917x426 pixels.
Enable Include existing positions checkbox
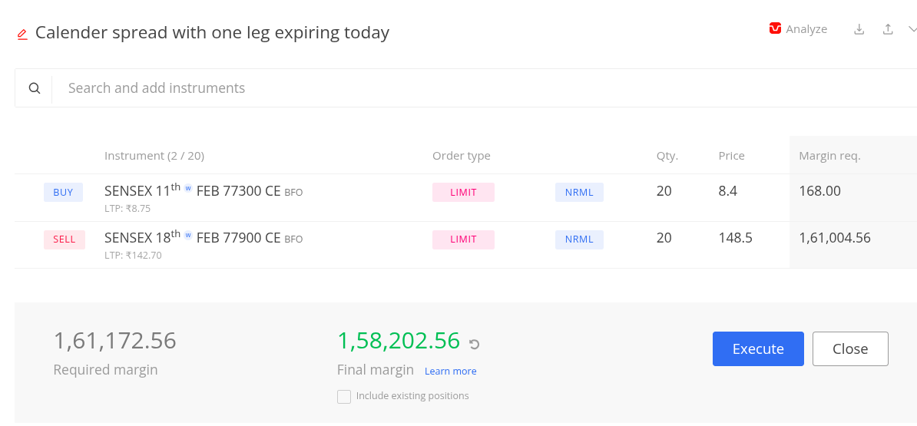(x=344, y=396)
